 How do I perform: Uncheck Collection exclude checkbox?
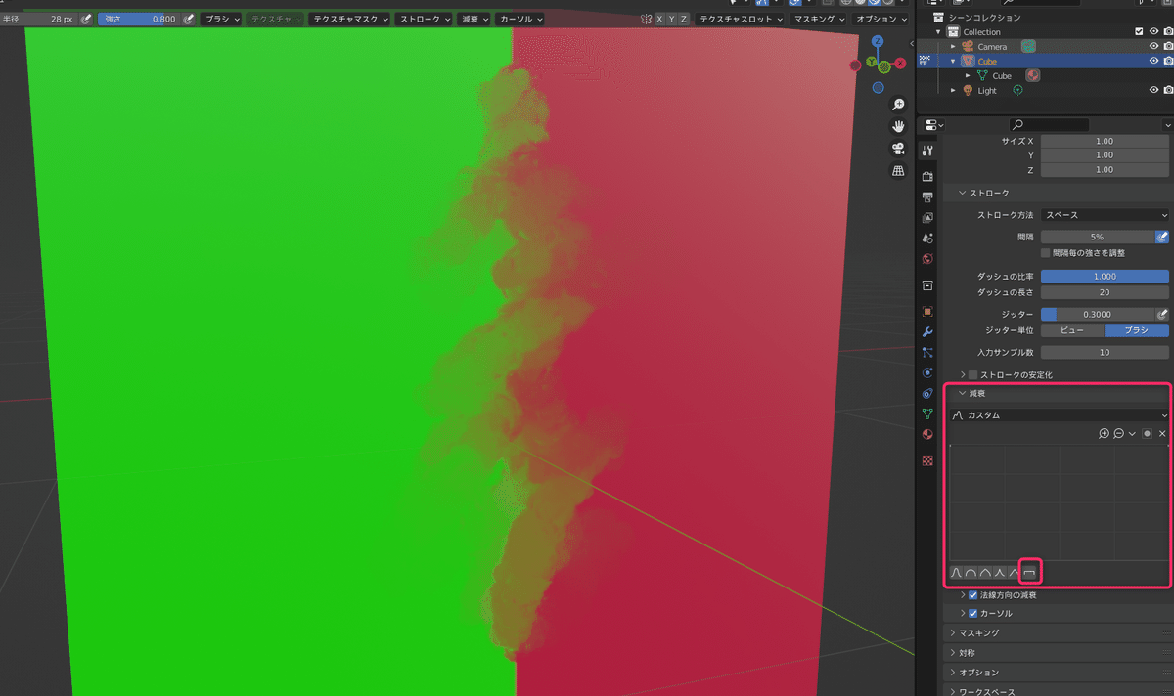[x=1139, y=31]
